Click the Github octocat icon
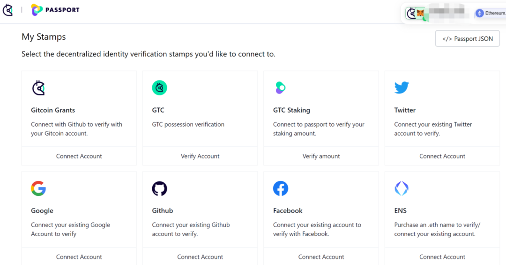This screenshot has height=265, width=506. 159,188
